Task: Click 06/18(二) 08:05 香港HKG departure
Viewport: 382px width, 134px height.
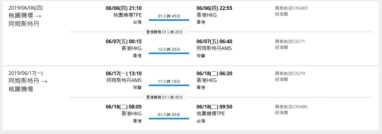Action: [124, 110]
